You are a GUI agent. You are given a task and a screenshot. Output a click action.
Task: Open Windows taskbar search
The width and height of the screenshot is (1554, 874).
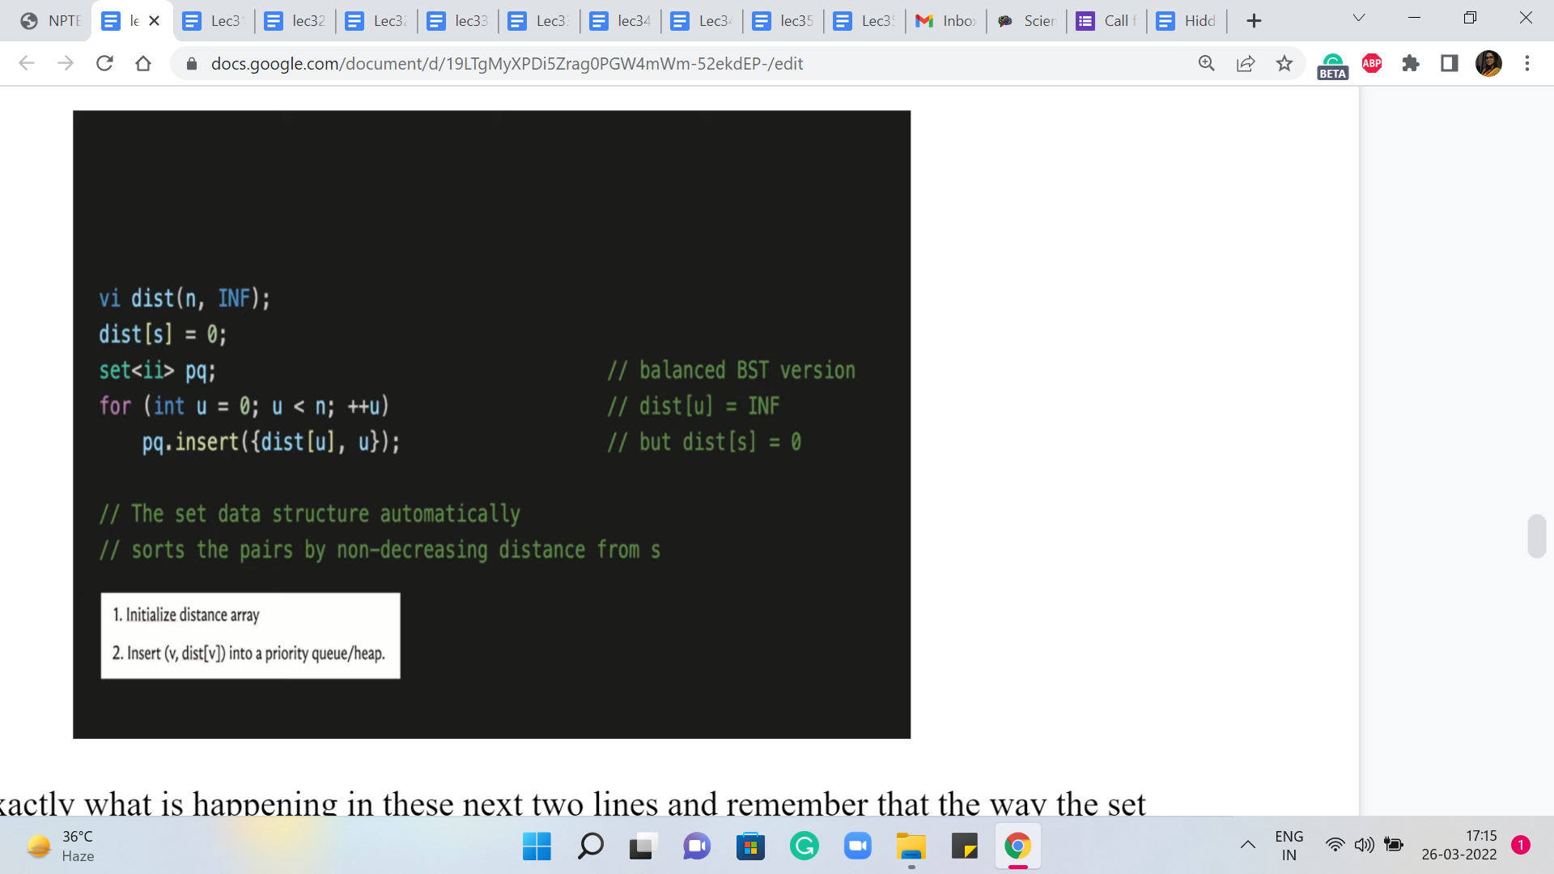coord(590,846)
